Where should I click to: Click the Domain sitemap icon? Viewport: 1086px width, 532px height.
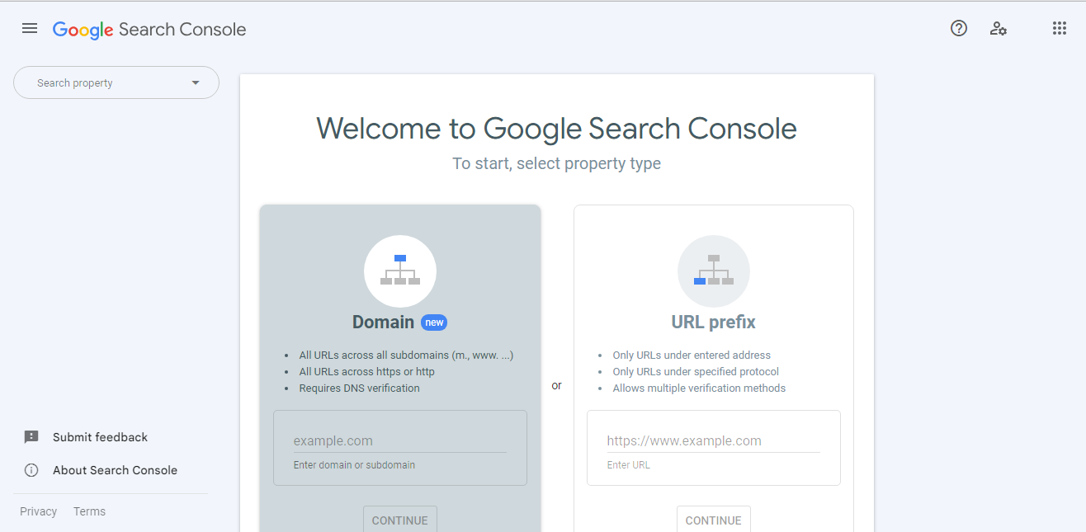tap(400, 271)
